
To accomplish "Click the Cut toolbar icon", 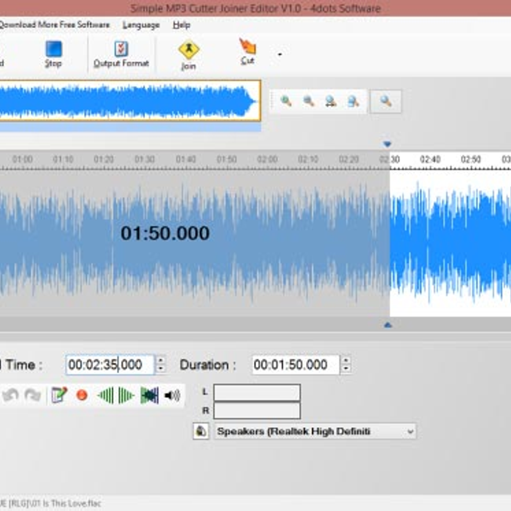I will 247,52.
